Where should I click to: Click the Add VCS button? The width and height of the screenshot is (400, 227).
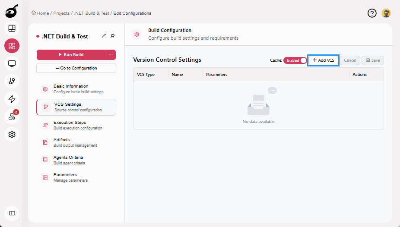323,60
